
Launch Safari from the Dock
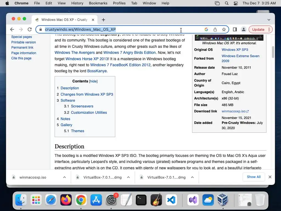point(51,200)
